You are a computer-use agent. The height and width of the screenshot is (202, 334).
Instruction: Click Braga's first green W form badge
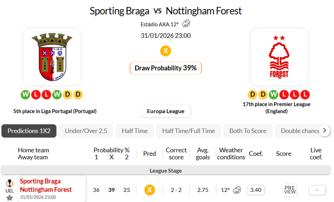pyautogui.click(x=25, y=94)
